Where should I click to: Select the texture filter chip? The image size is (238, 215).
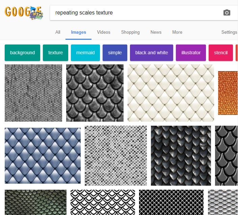coord(55,53)
